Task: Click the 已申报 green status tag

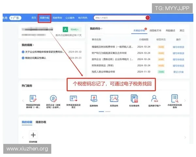Action: pyautogui.click(x=161, y=72)
